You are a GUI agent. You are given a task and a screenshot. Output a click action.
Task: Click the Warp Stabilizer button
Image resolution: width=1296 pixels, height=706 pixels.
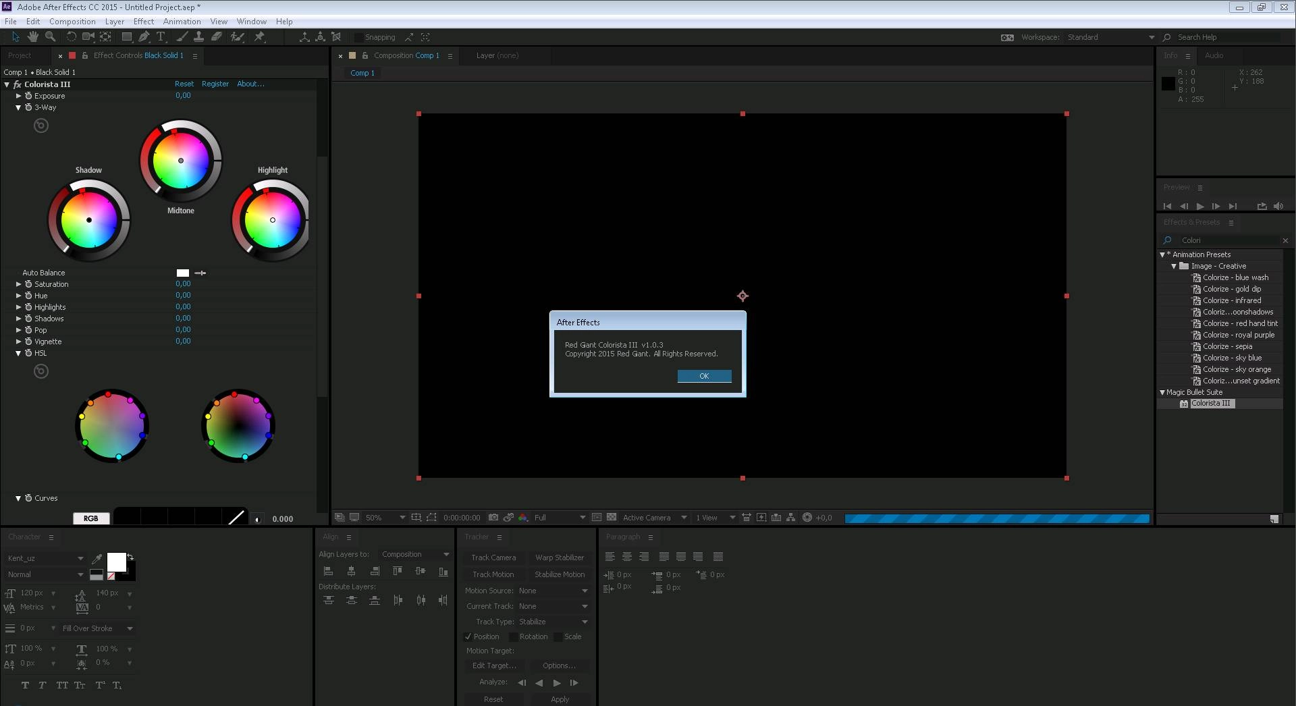tap(560, 558)
